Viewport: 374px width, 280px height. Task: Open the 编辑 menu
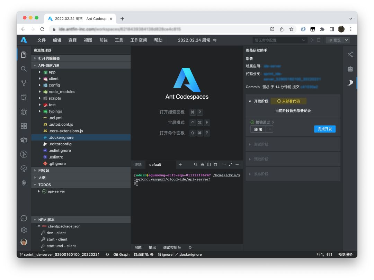[x=57, y=40]
